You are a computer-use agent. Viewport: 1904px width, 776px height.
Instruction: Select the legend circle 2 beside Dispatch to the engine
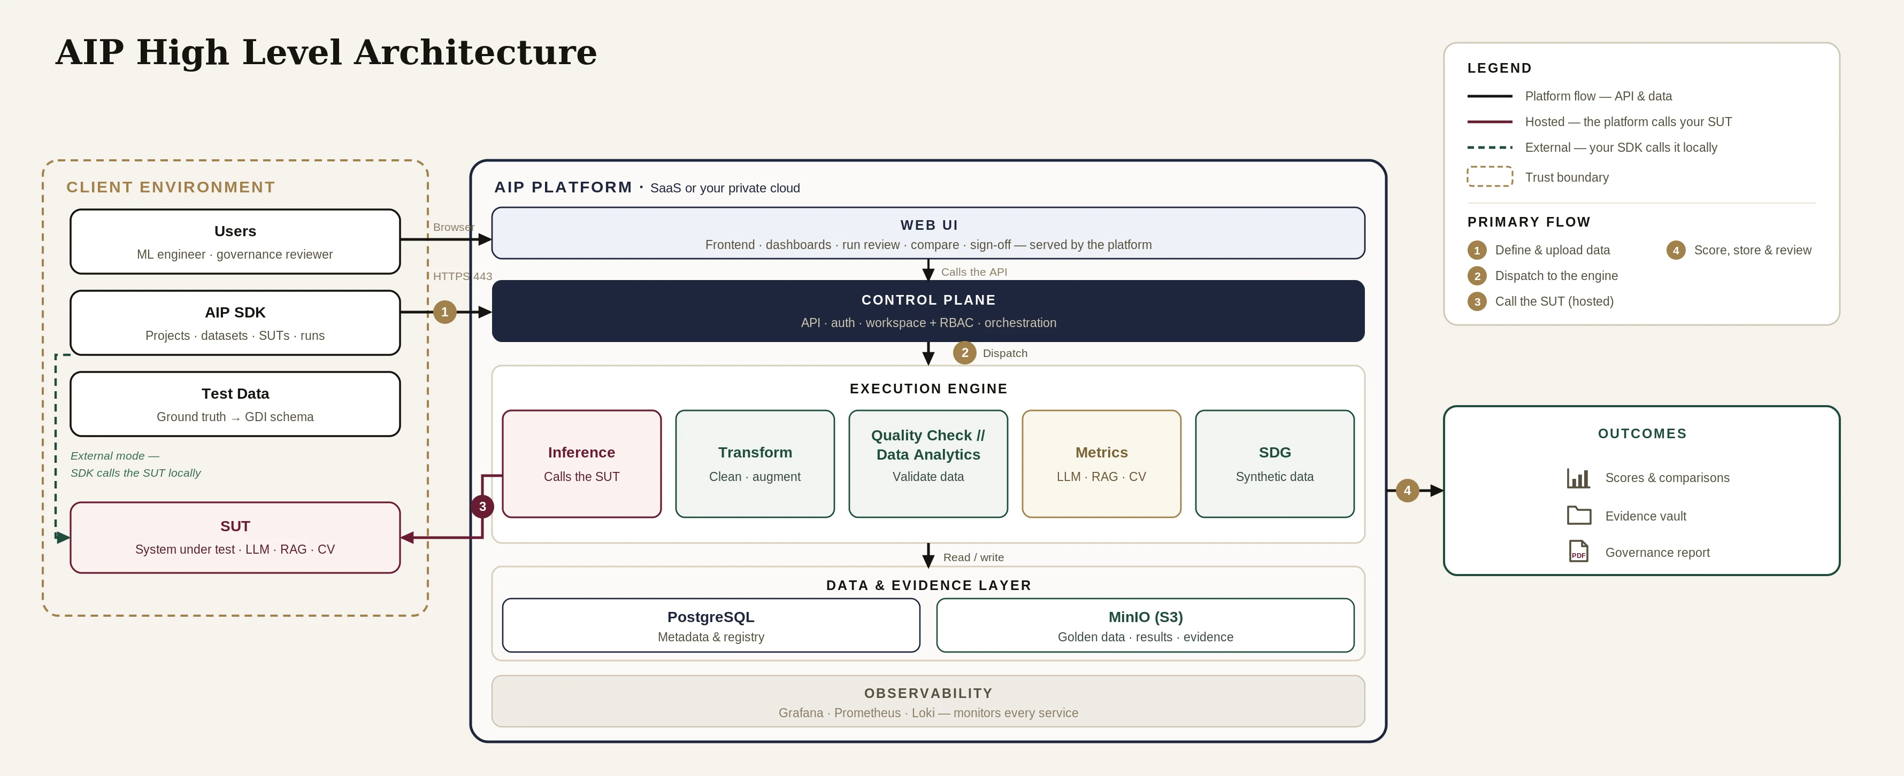click(1477, 276)
